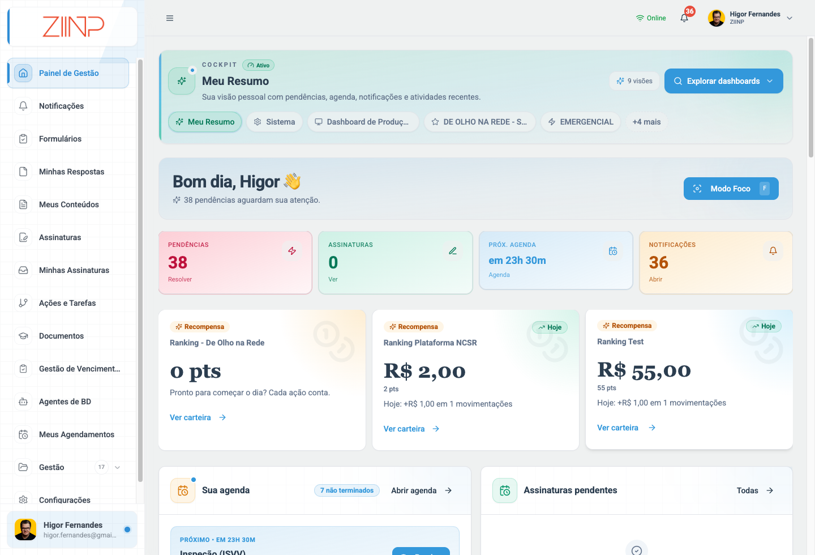
Task: Go to Meus Conteúdos in sidebar
Action: 68,204
